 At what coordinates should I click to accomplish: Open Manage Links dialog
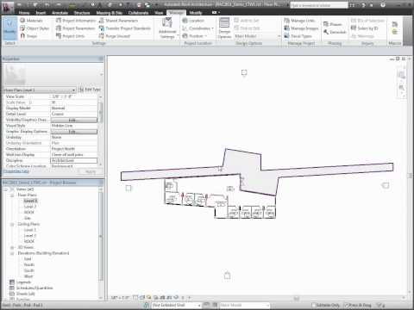click(x=299, y=21)
